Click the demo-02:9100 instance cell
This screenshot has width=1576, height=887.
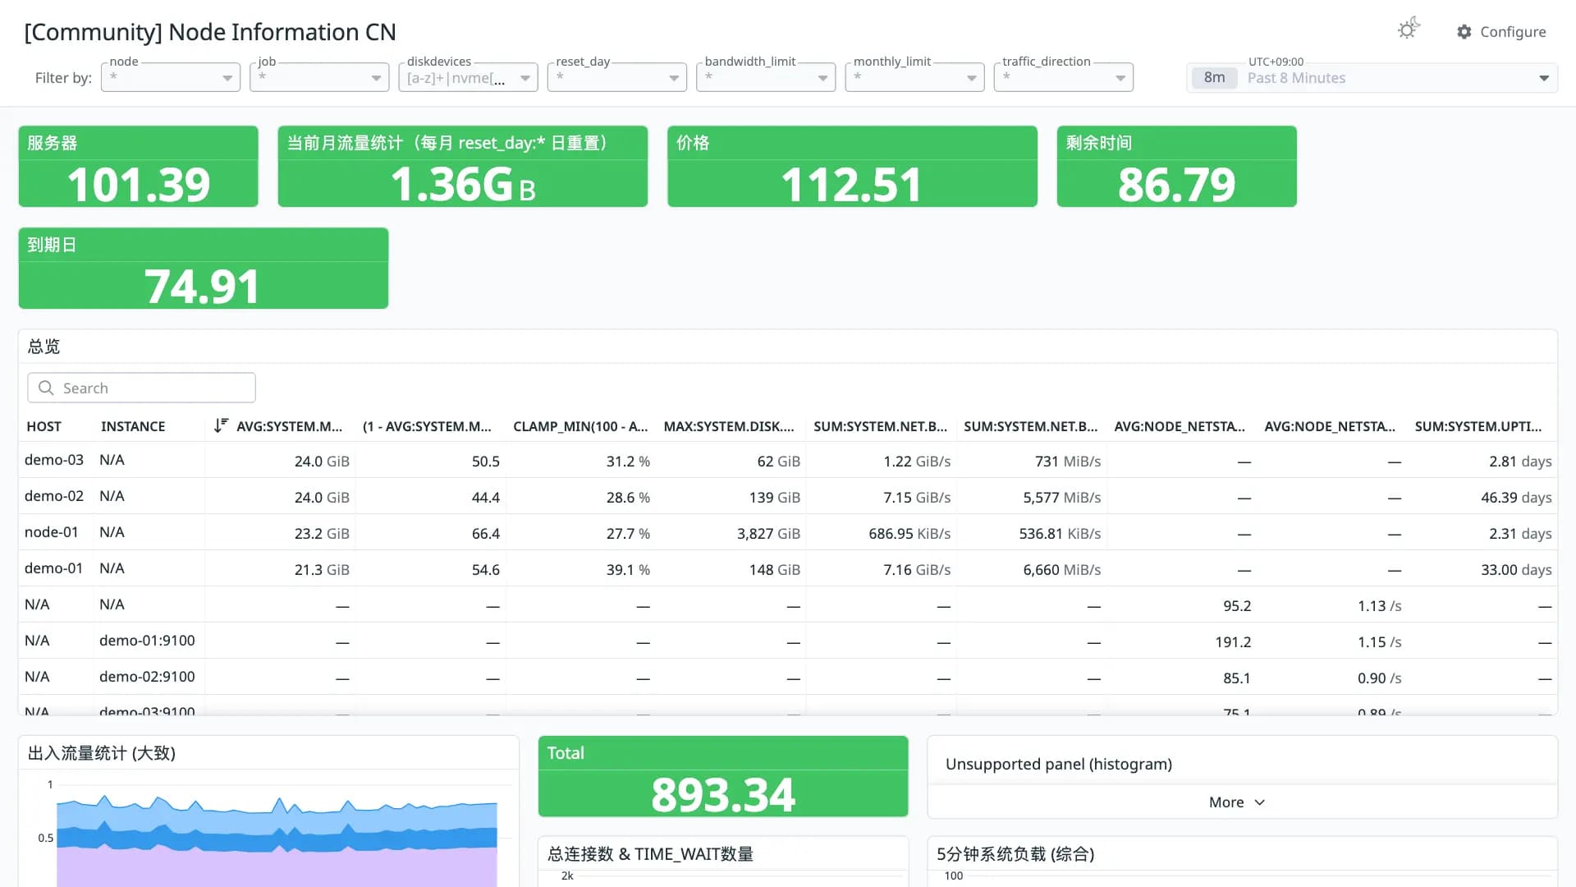point(147,677)
